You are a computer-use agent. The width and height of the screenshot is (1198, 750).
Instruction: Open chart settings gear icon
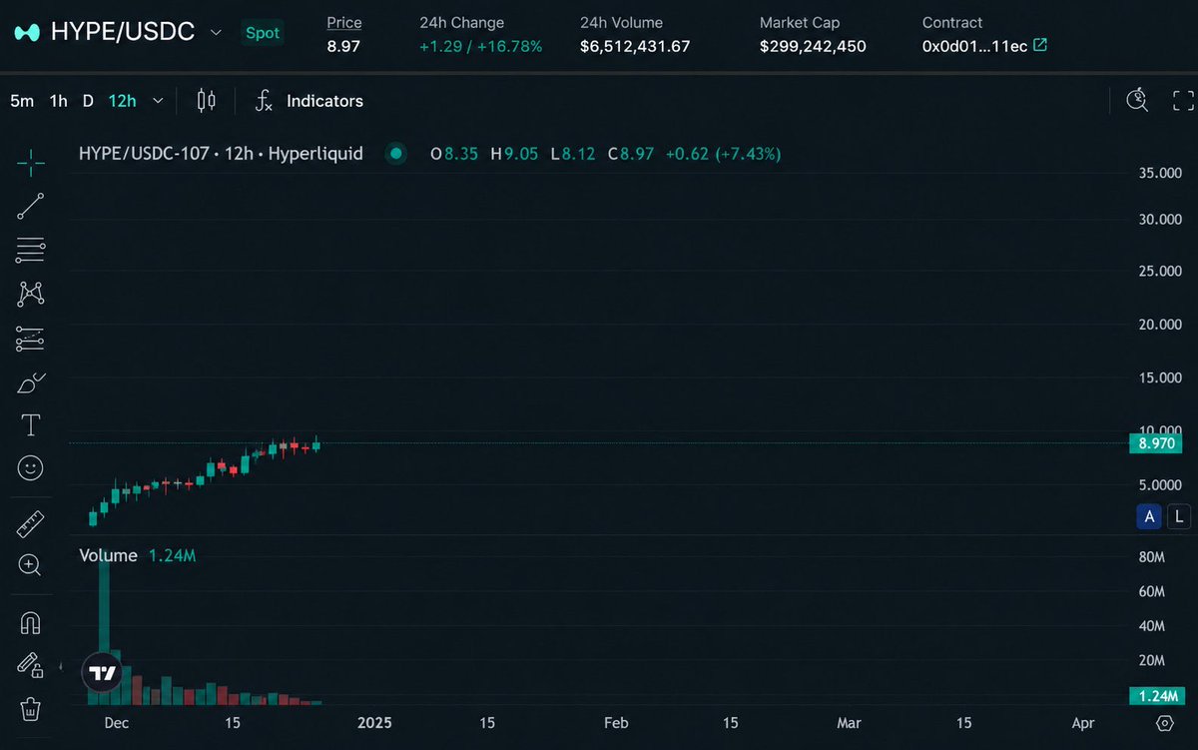point(1164,722)
